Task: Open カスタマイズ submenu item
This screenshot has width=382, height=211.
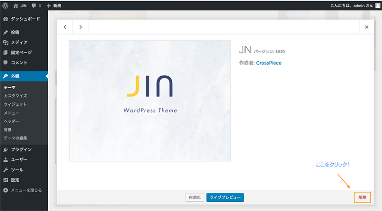Action: [x=15, y=96]
